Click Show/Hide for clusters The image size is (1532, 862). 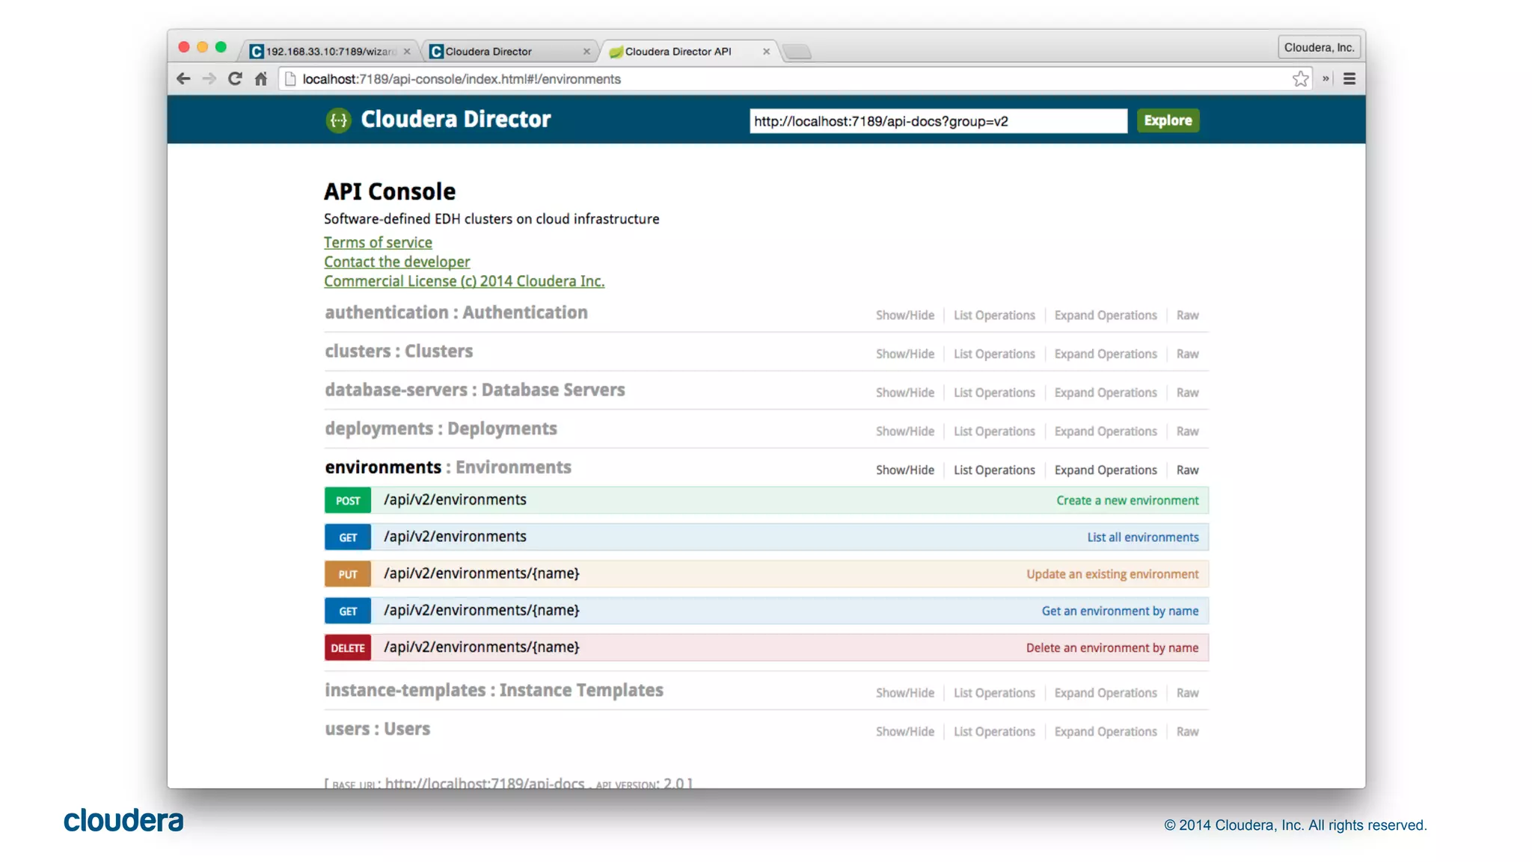click(x=905, y=354)
